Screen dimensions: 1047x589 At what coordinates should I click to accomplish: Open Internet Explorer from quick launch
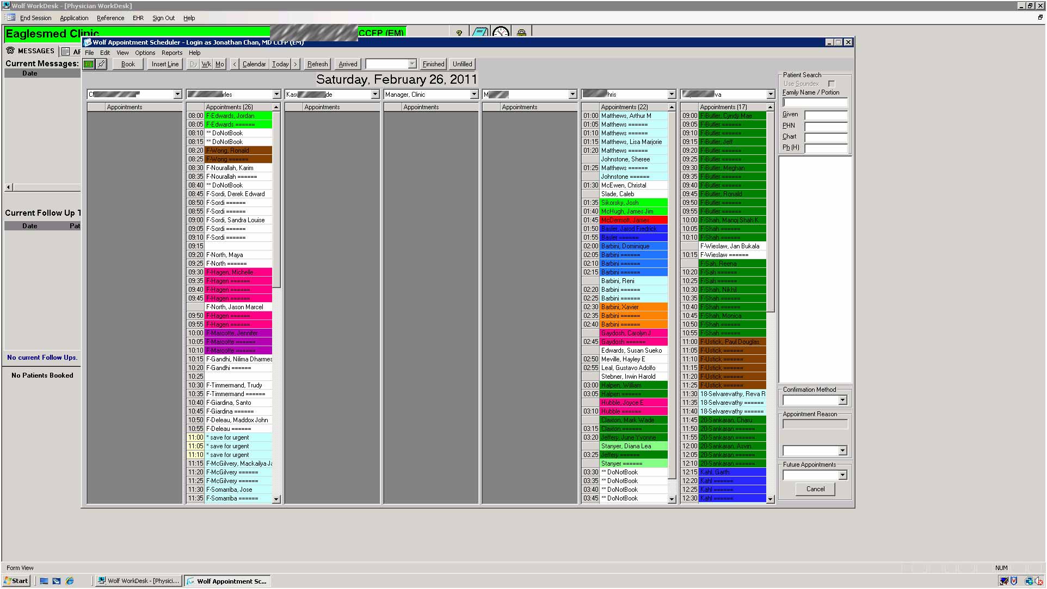click(x=70, y=581)
